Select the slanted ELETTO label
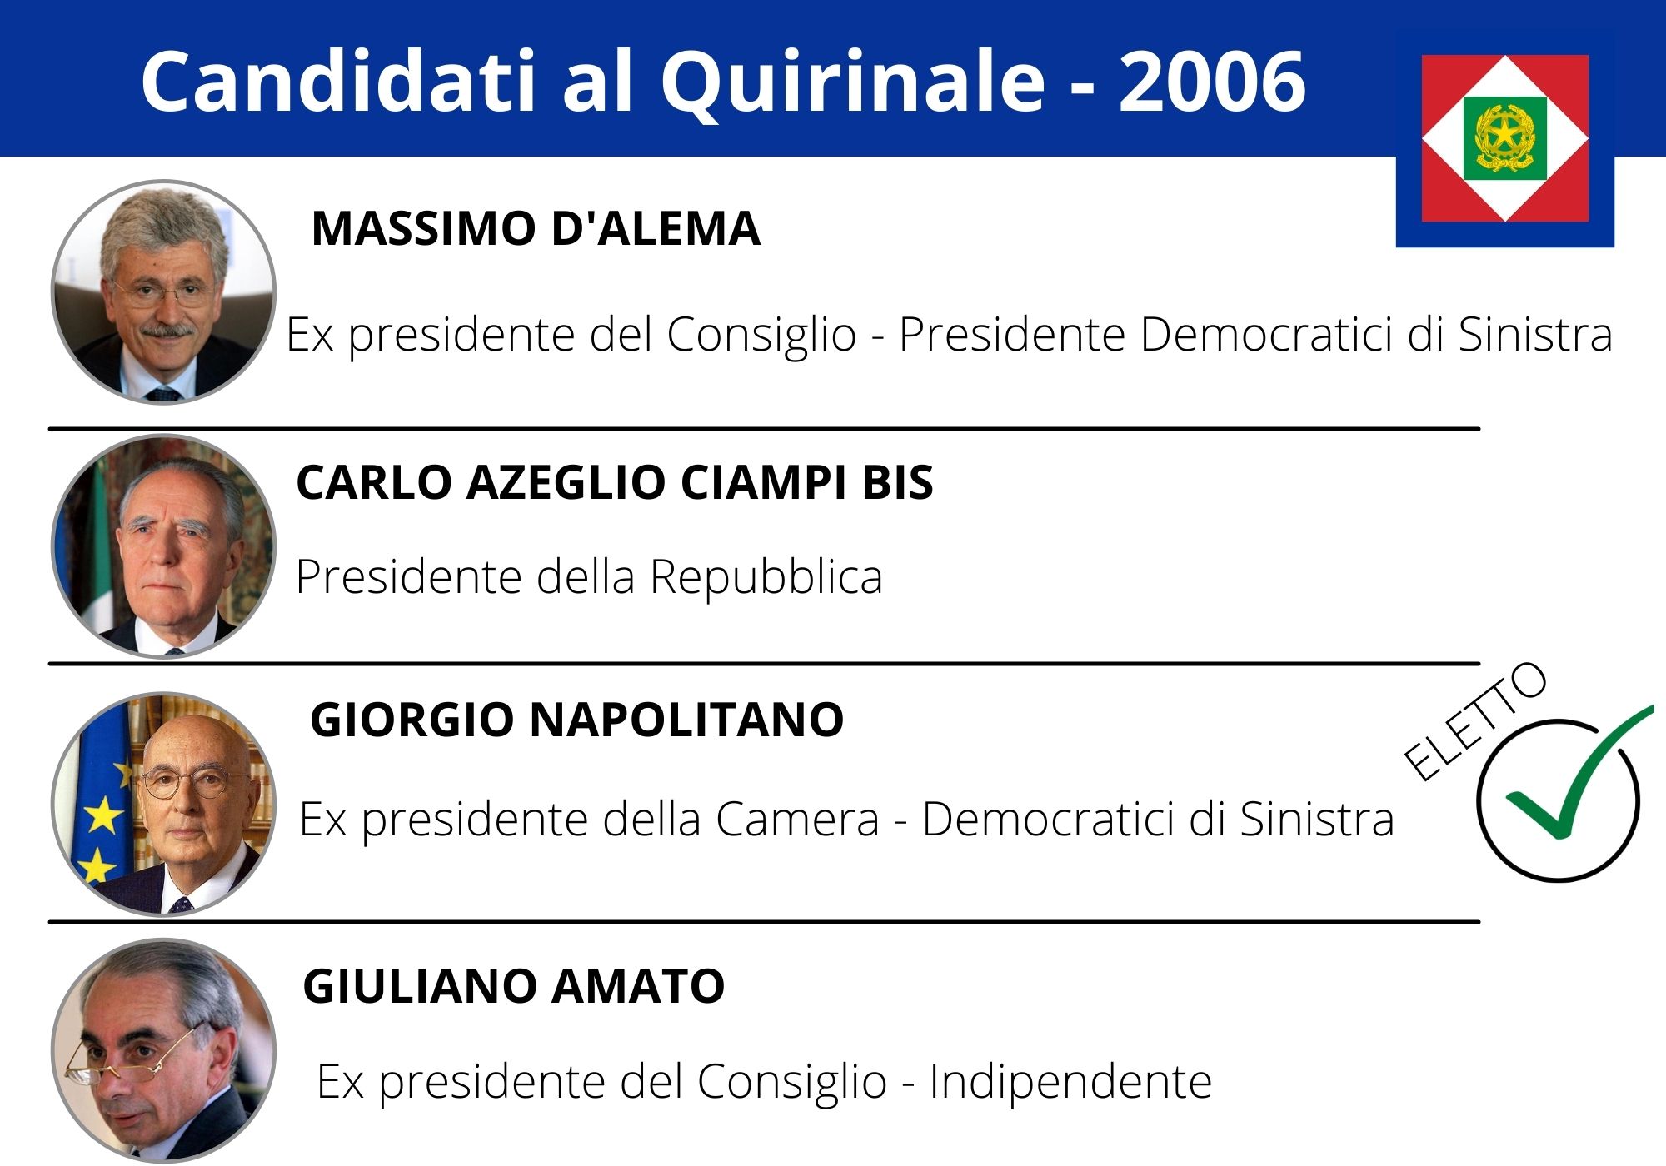This screenshot has height=1166, width=1666. pos(1474,721)
